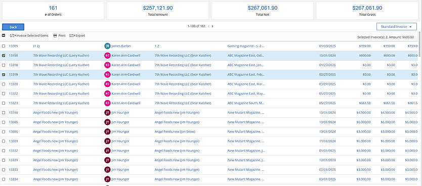
Task: Click JY avatar in order 13334 row
Action: 107,179
